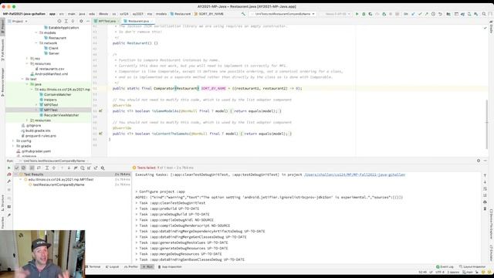Collapse all test results
Viewport: 494px width, 278px height.
(x=53, y=168)
